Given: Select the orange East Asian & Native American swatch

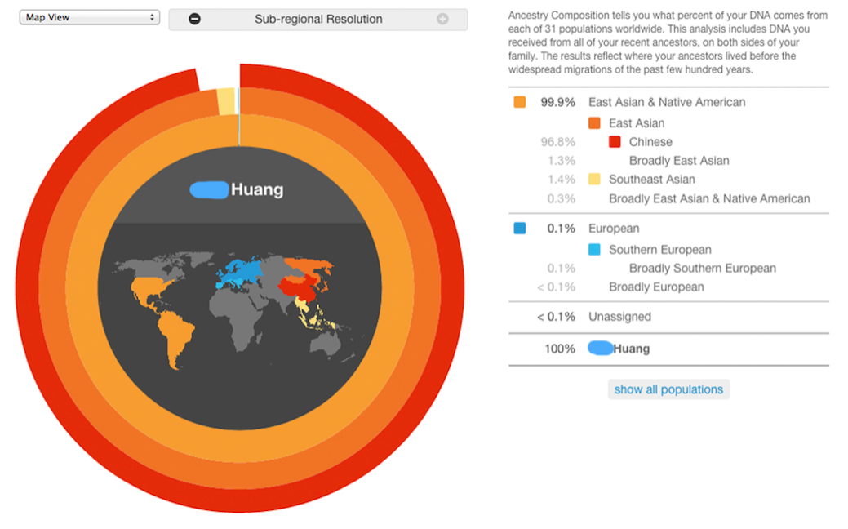Looking at the screenshot, I should (520, 103).
